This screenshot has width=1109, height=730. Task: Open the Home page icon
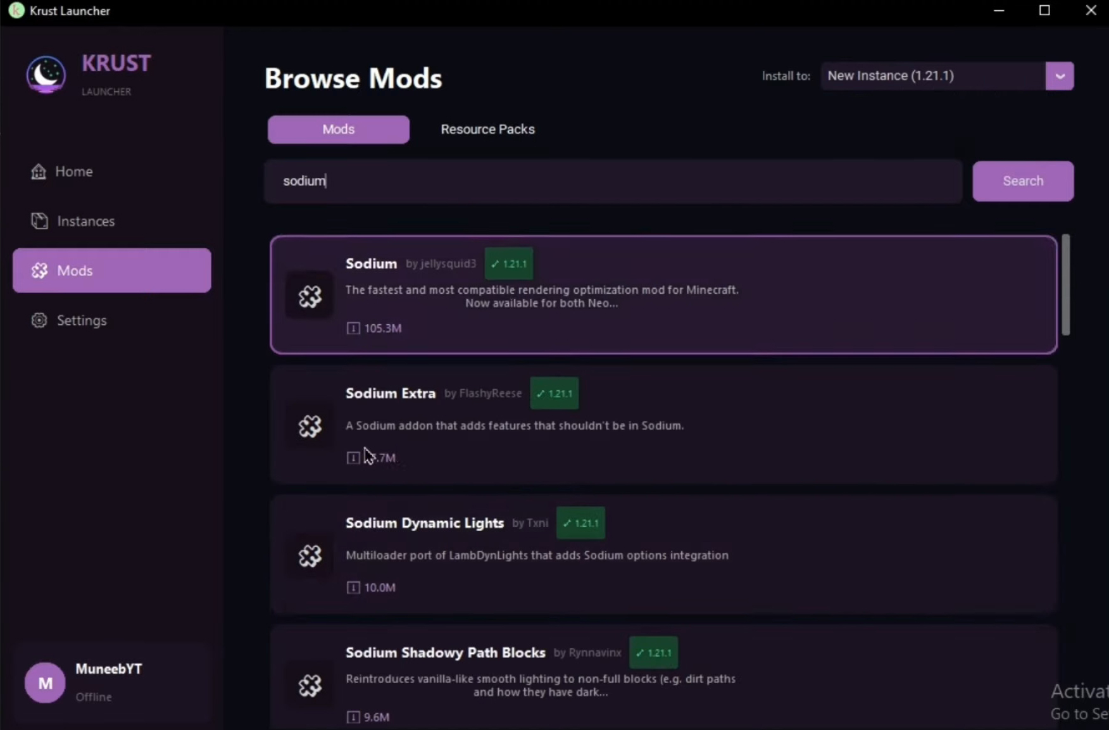coord(39,172)
